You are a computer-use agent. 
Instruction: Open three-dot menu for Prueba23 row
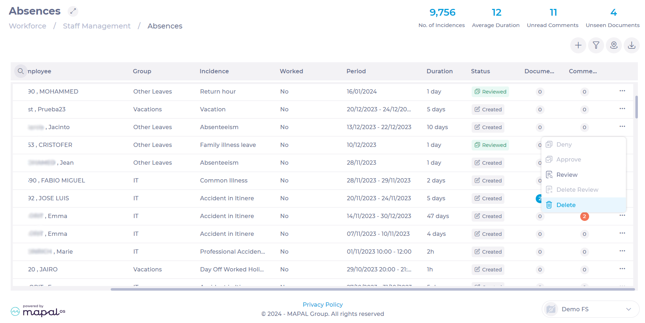622,109
